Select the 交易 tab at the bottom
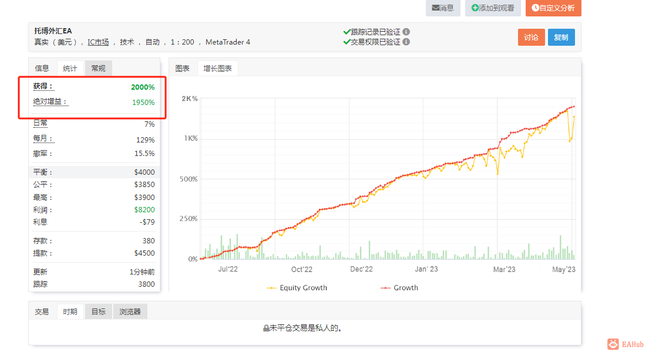 (42, 311)
